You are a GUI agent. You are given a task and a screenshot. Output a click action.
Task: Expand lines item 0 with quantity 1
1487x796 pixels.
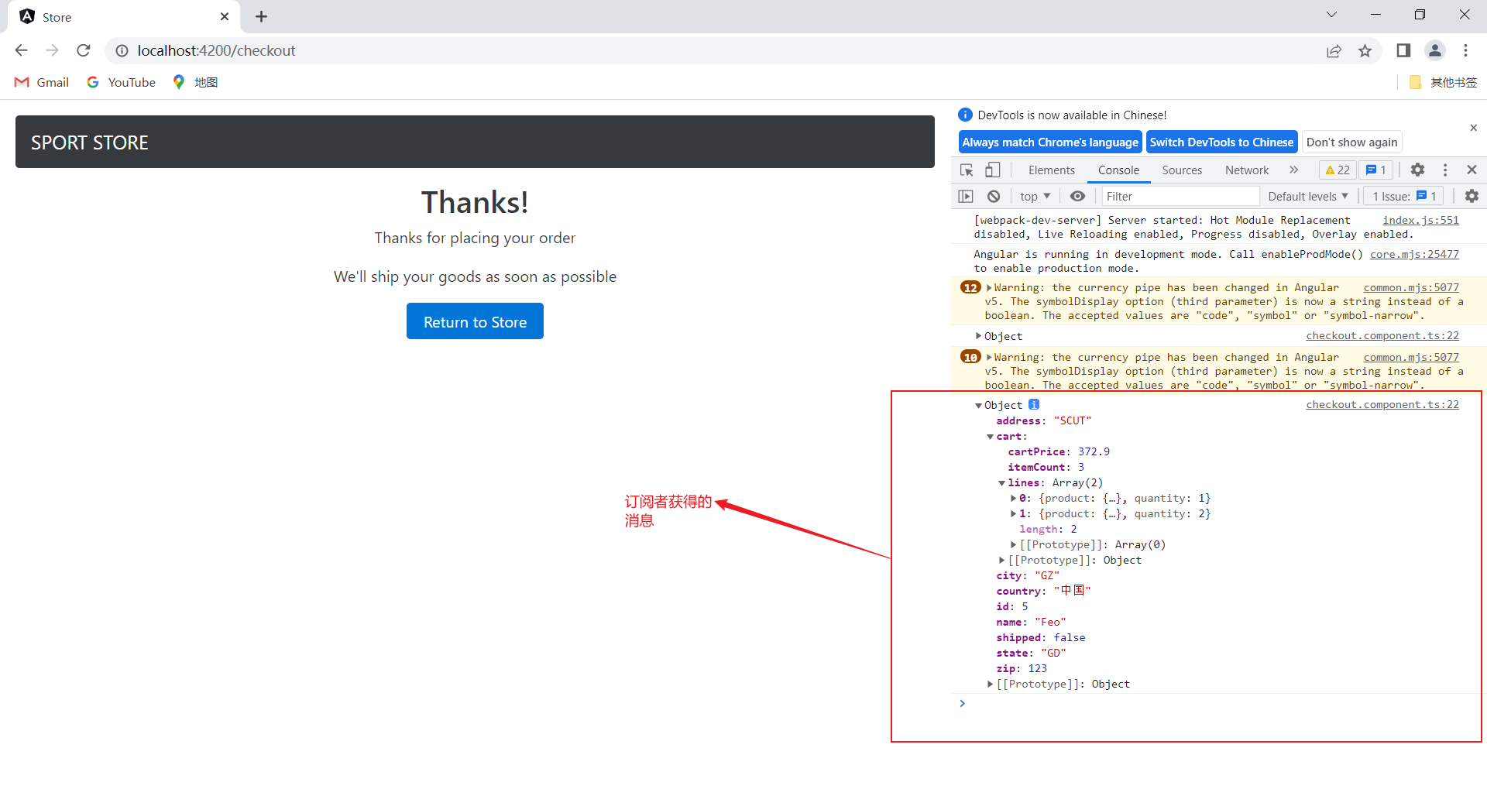click(1013, 499)
